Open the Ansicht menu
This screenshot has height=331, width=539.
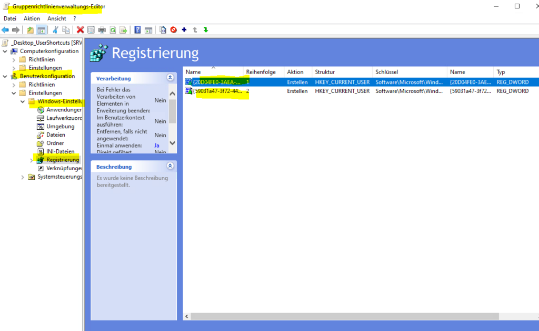tap(57, 18)
